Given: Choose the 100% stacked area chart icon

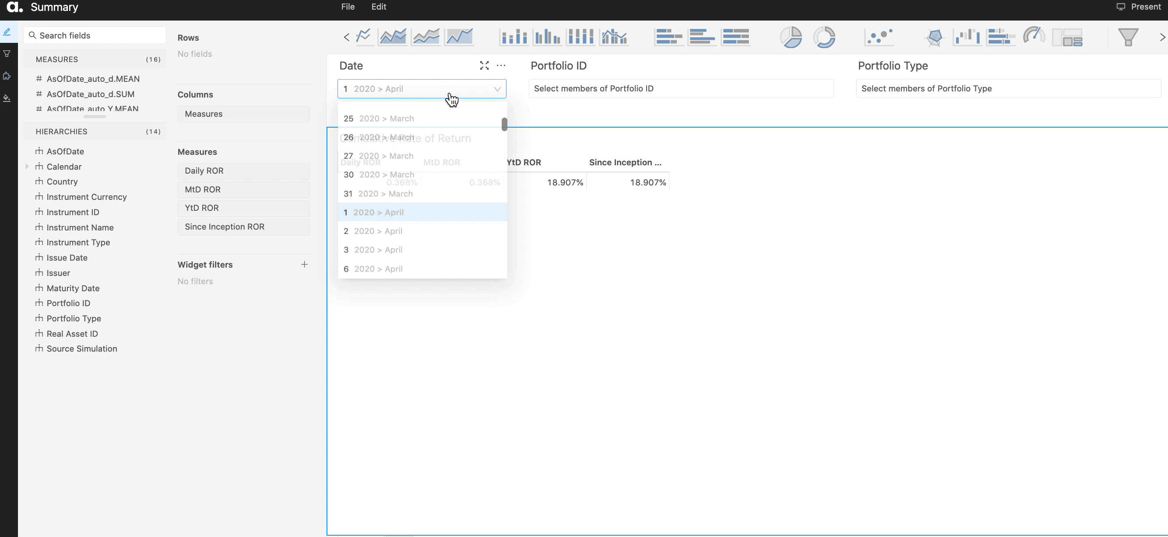Looking at the screenshot, I should (x=459, y=36).
